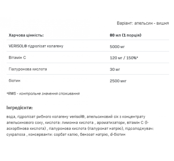Click the 'VERISOL® гідролізат колагену' row label
The height and width of the screenshot is (161, 174).
36,46
